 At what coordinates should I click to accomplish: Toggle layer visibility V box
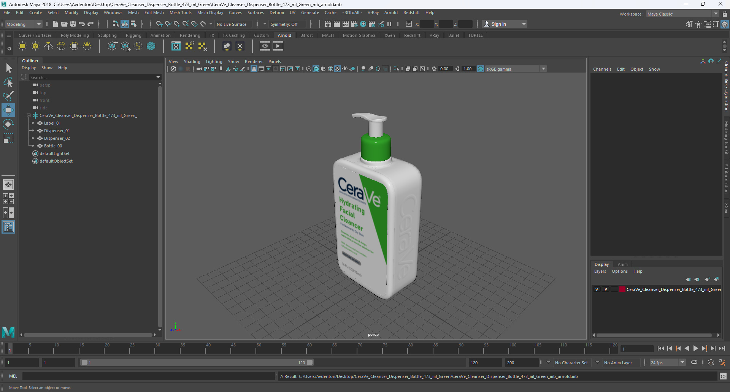coord(597,289)
